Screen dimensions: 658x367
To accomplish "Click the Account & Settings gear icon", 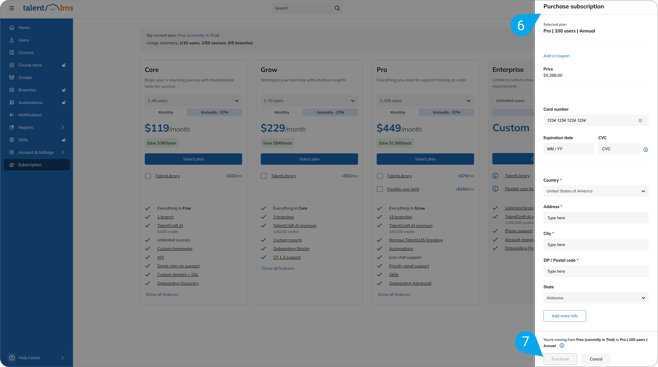I will 12,152.
